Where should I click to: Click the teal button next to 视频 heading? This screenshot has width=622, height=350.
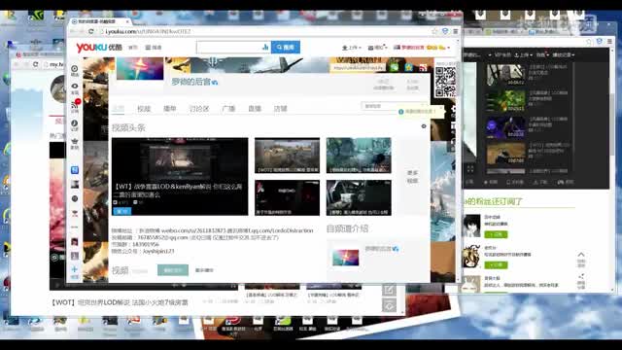tap(173, 270)
